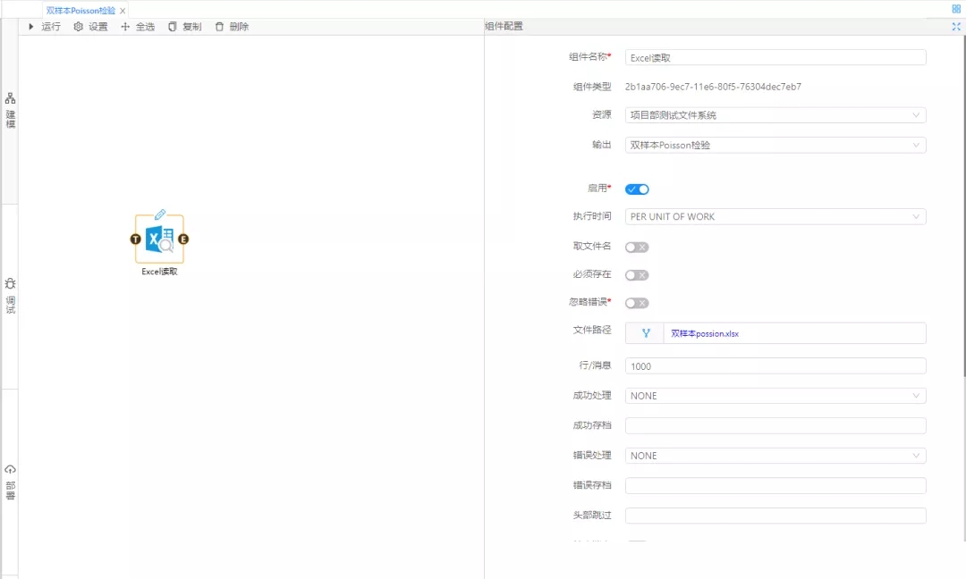Viewport: 966px width, 579px height.
Task: Close the 双样本Poisson检验 tab
Action: [123, 11]
